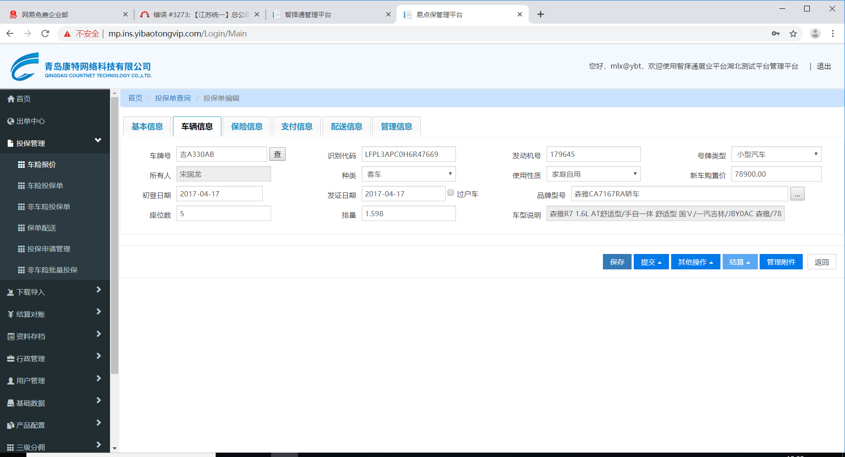Click the sidebar scrollbar down arrow
The width and height of the screenshot is (845, 457).
(x=115, y=448)
